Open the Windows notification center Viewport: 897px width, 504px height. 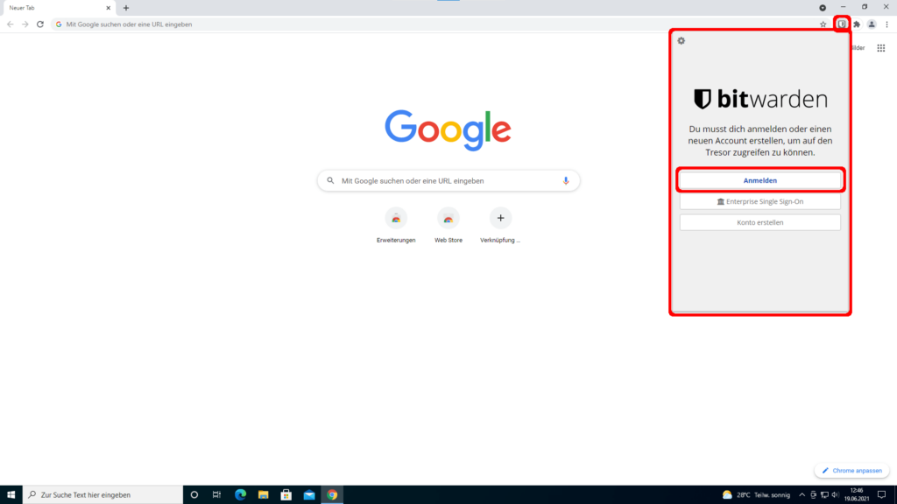(881, 495)
